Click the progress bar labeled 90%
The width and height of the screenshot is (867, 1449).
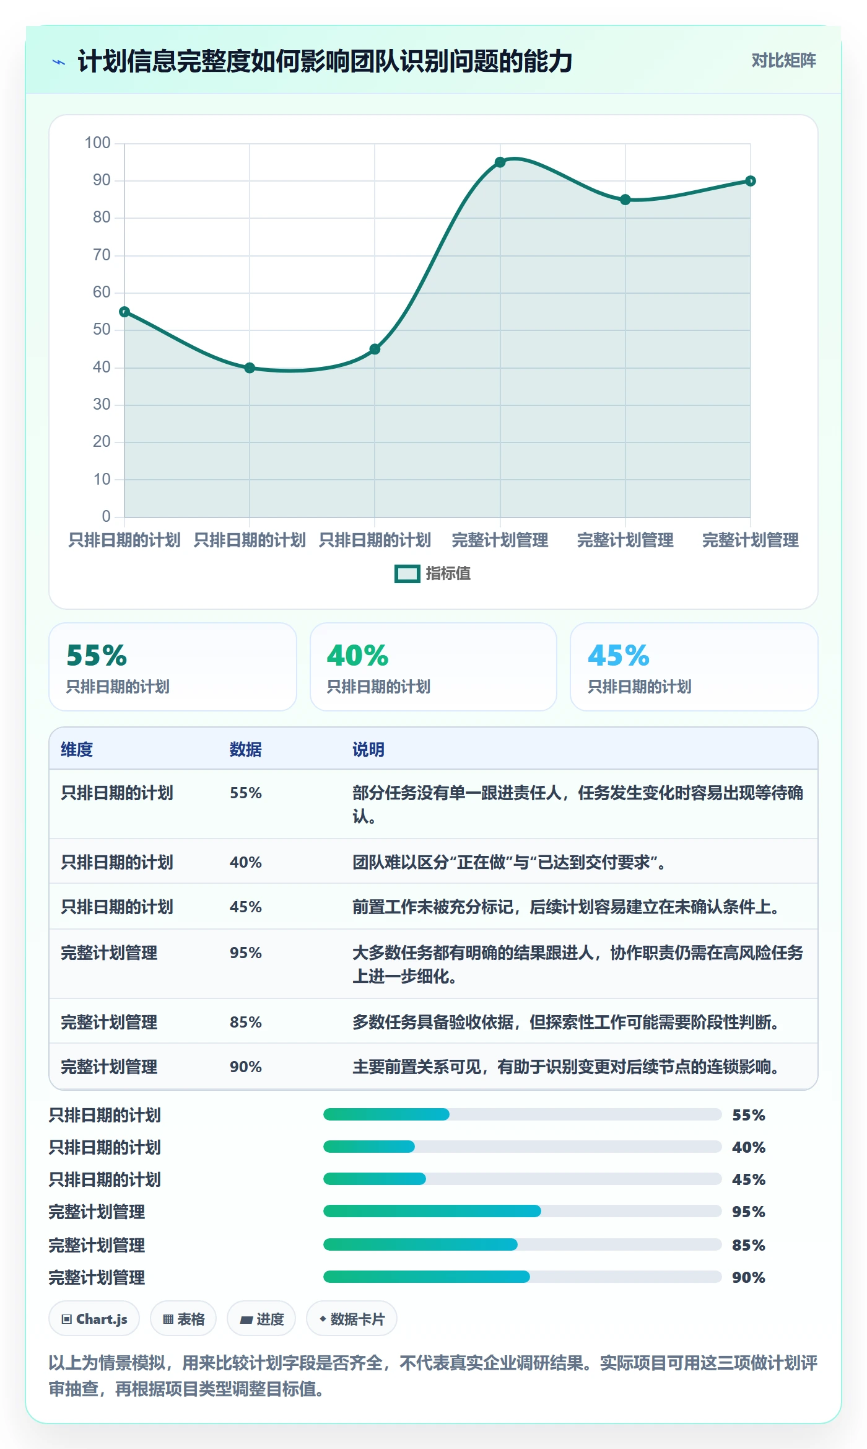523,1277
